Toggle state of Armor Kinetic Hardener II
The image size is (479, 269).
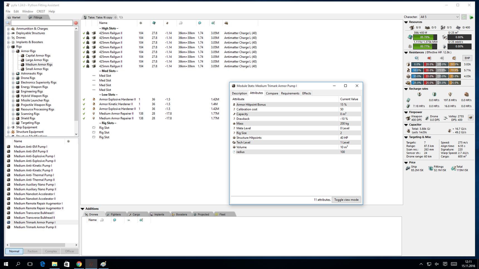84,104
